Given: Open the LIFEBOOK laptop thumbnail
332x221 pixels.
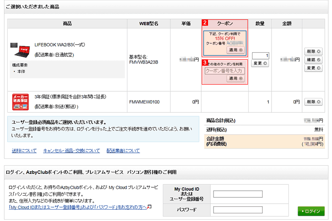Looking at the screenshot, I should click(20, 50).
